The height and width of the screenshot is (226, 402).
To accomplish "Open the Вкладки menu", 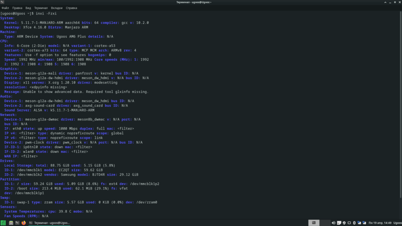I will 57,8.
